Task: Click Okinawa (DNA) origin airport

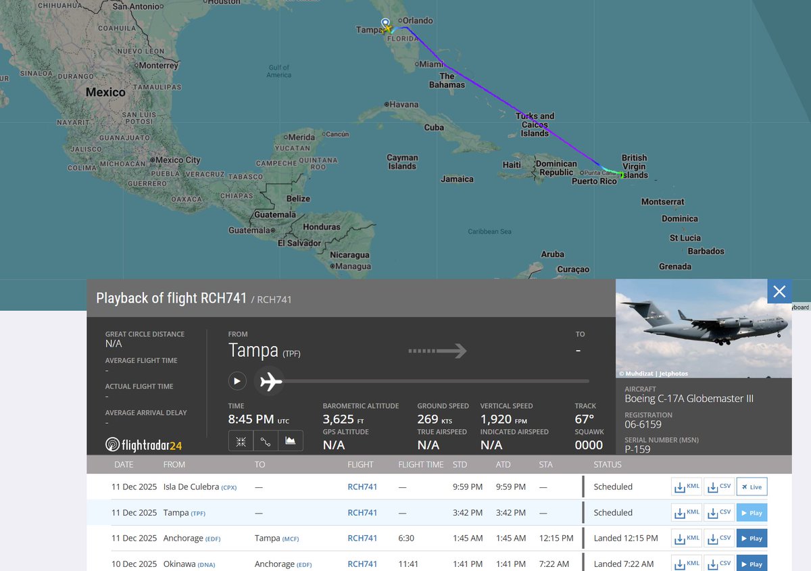Action: (189, 564)
